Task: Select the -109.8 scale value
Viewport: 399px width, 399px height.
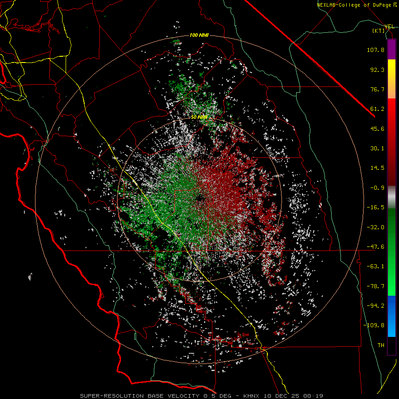Action: (x=374, y=325)
